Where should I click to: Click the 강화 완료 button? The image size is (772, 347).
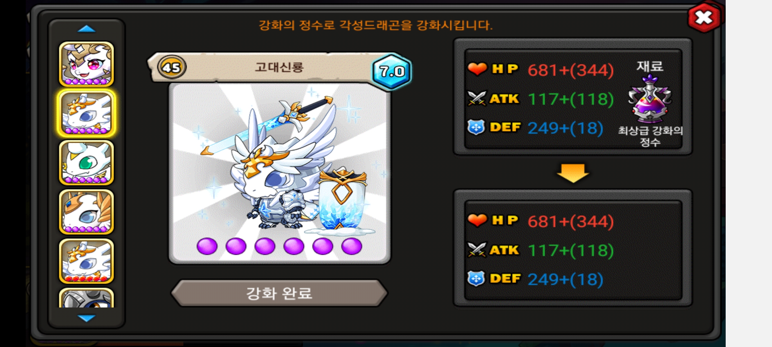click(x=279, y=293)
